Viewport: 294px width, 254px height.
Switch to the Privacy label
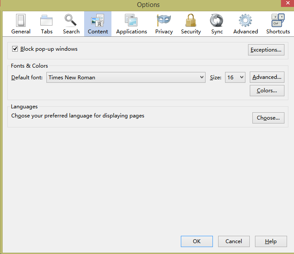pos(164,32)
